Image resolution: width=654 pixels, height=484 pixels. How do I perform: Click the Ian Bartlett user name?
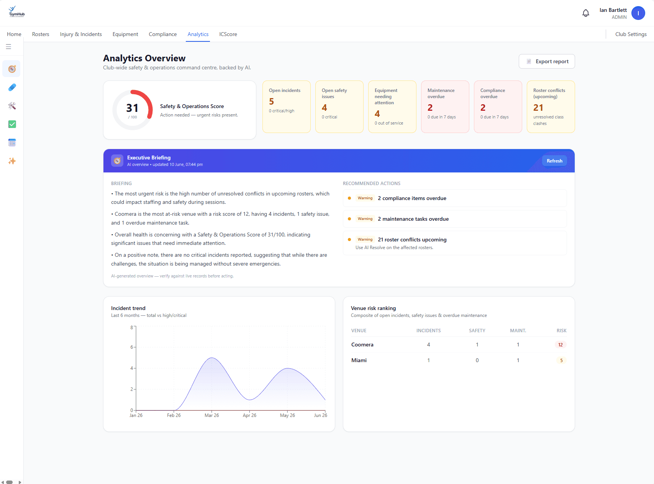click(x=613, y=10)
